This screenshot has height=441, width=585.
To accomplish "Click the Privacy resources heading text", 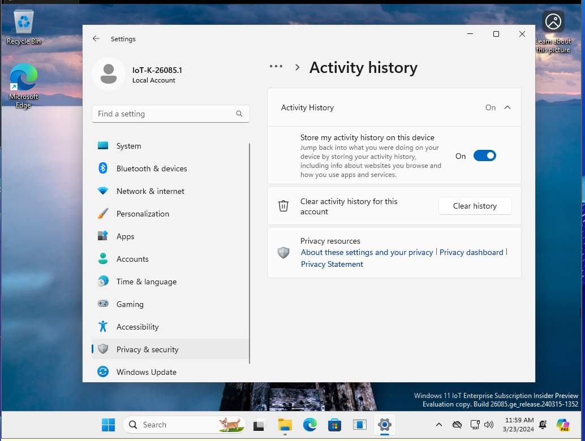I will click(330, 241).
